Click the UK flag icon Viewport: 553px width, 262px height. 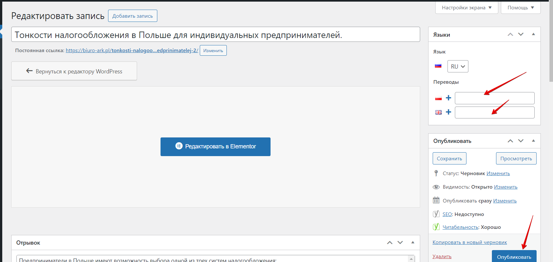pos(438,112)
